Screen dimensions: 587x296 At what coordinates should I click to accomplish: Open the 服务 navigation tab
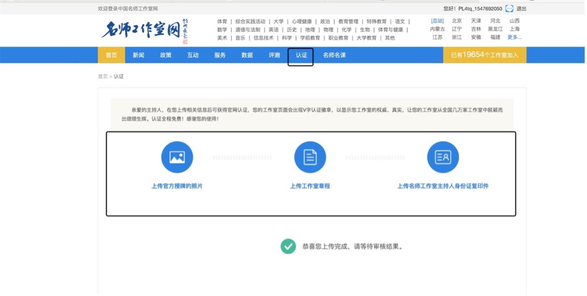[x=220, y=55]
